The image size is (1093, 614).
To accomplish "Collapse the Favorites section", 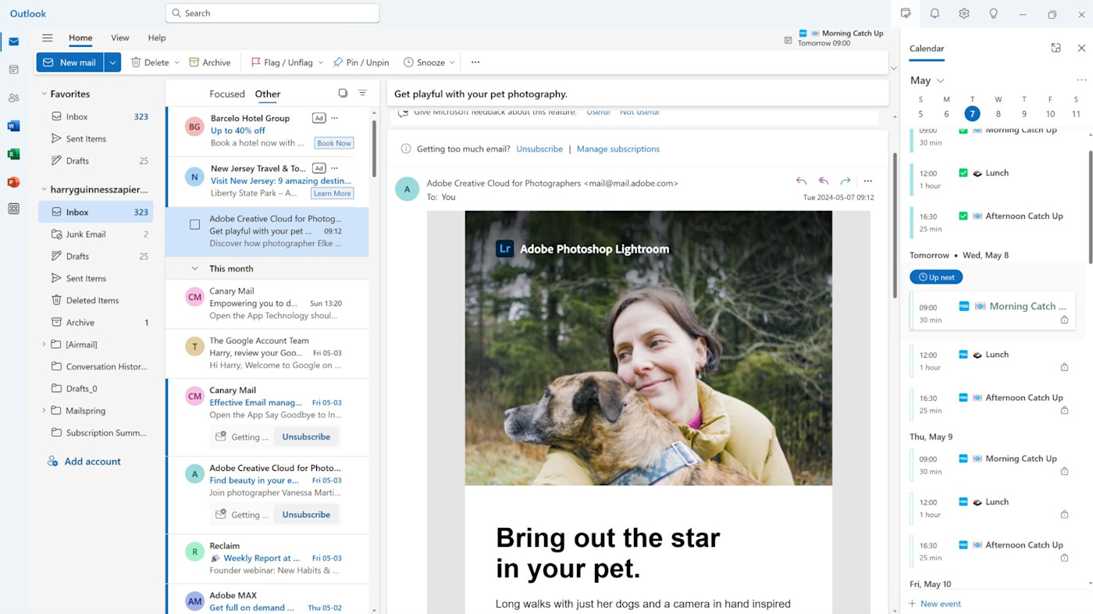I will click(x=44, y=94).
